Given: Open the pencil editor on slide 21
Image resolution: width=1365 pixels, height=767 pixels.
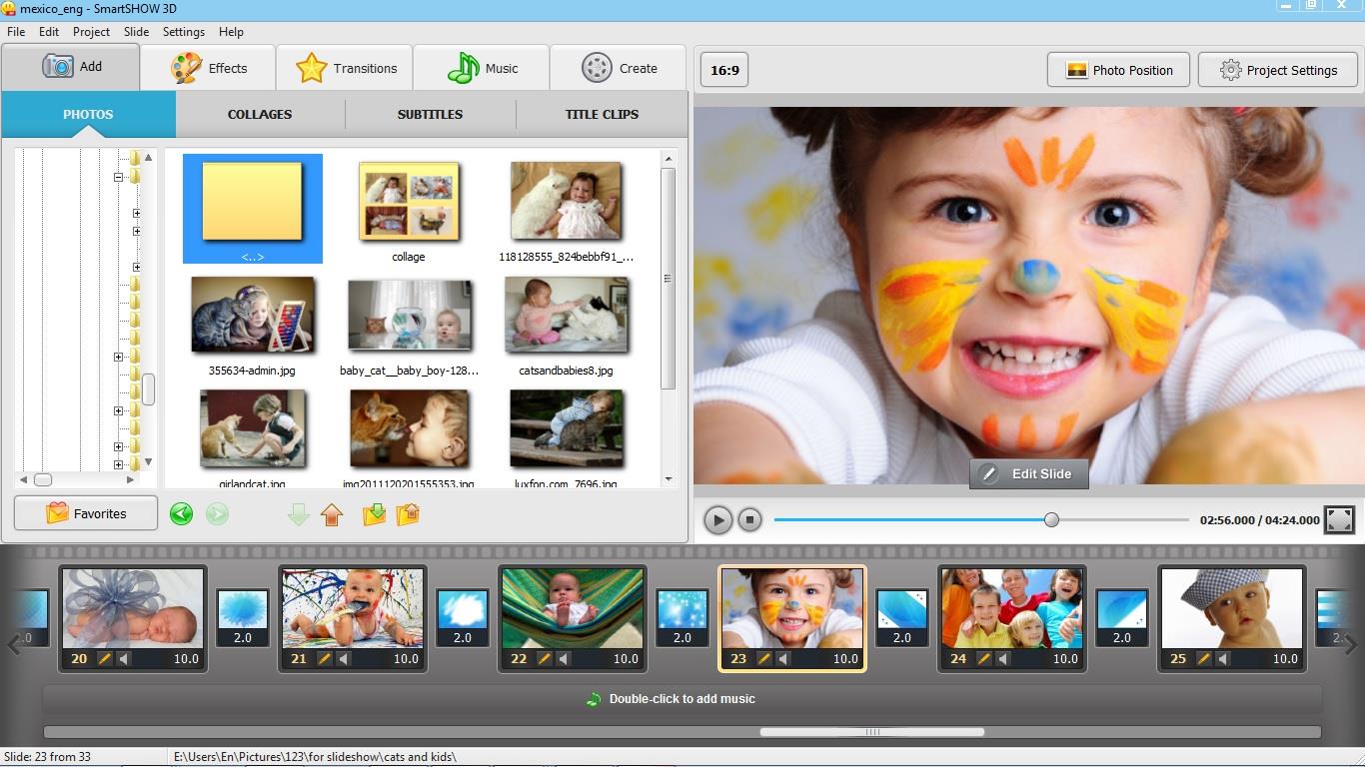Looking at the screenshot, I should [325, 659].
